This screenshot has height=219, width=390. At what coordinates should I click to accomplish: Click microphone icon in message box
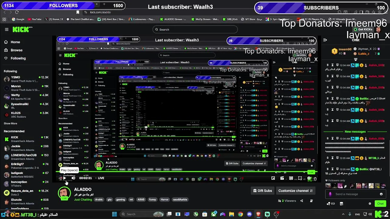[330, 194]
